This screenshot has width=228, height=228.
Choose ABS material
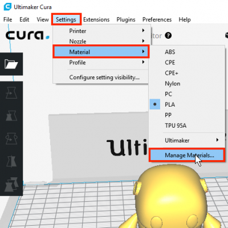pos(187,52)
